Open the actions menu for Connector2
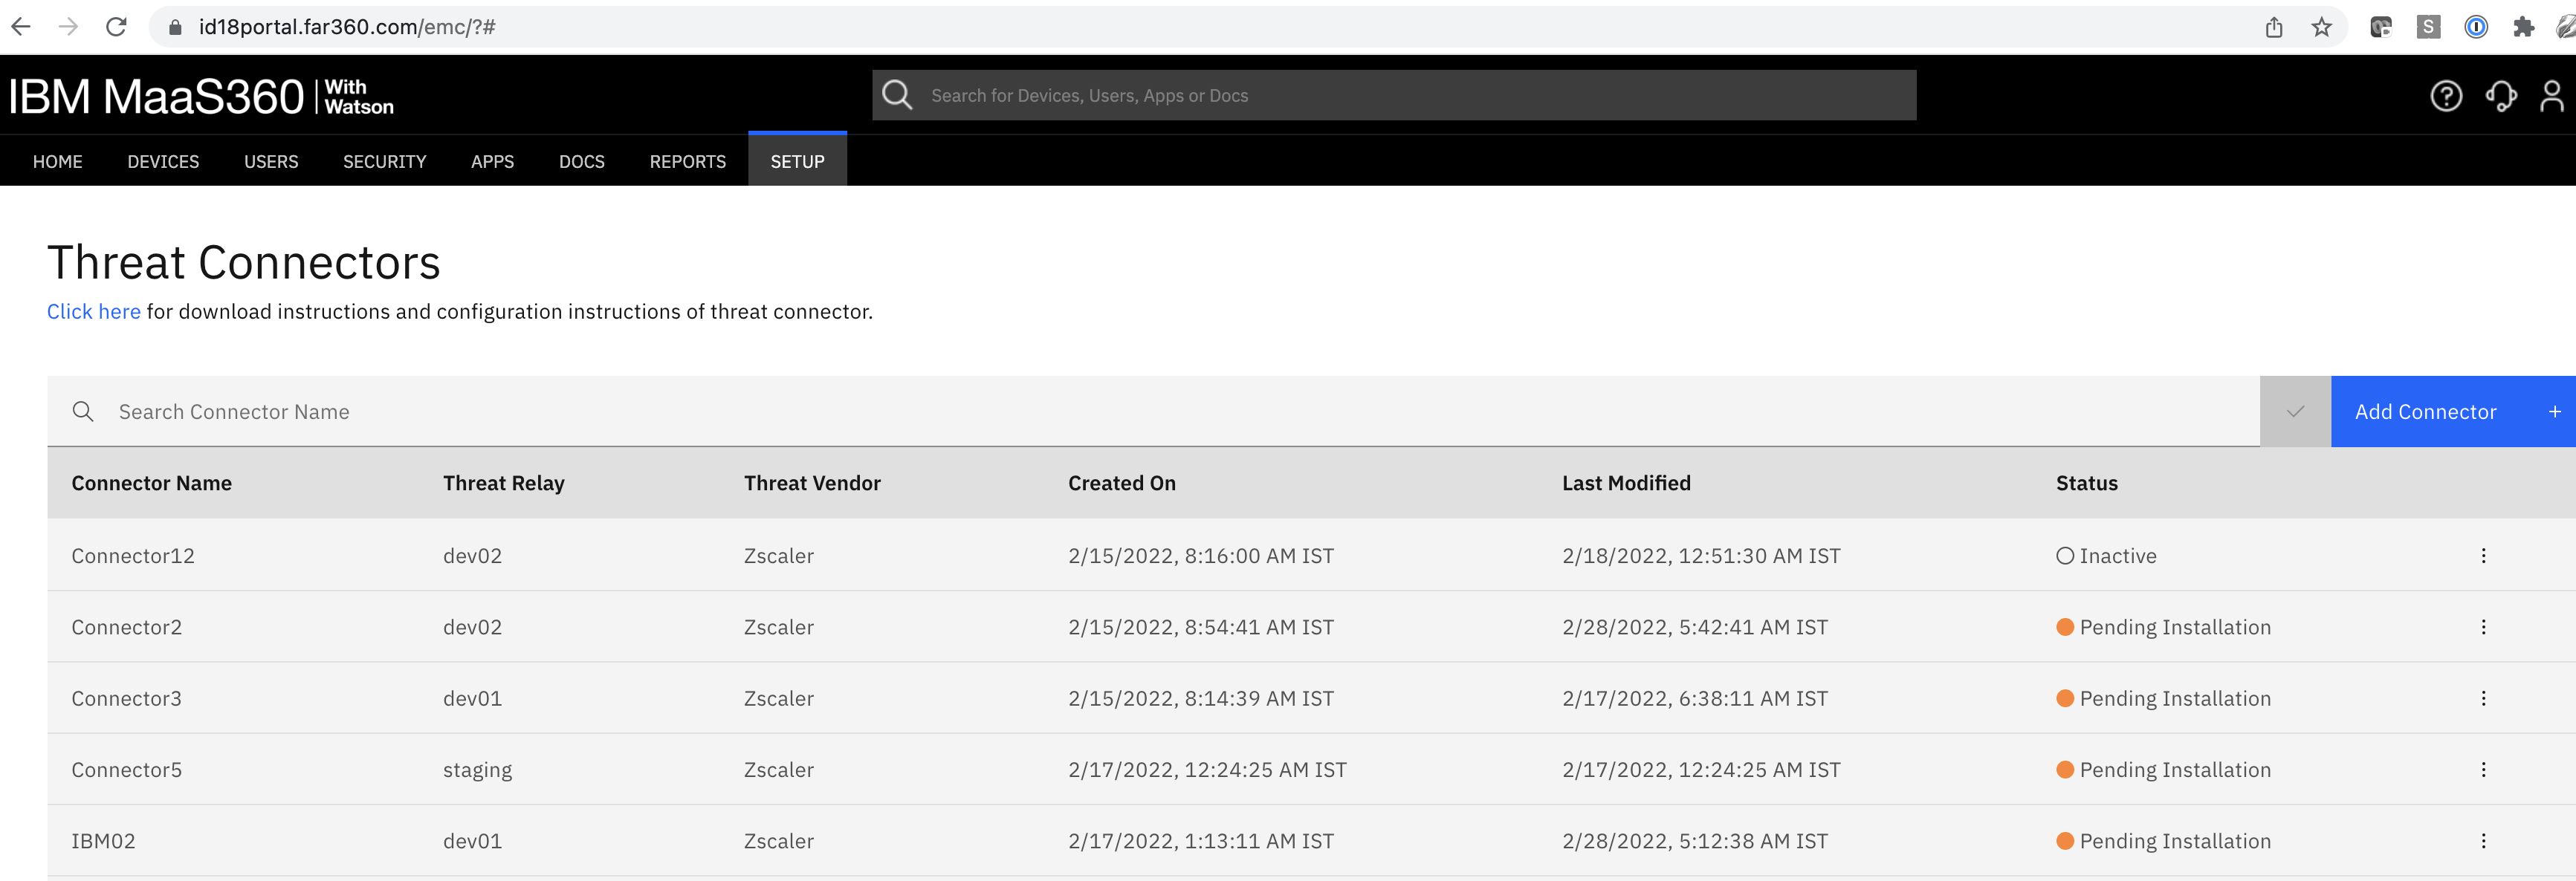Image resolution: width=2576 pixels, height=881 pixels. click(2483, 627)
